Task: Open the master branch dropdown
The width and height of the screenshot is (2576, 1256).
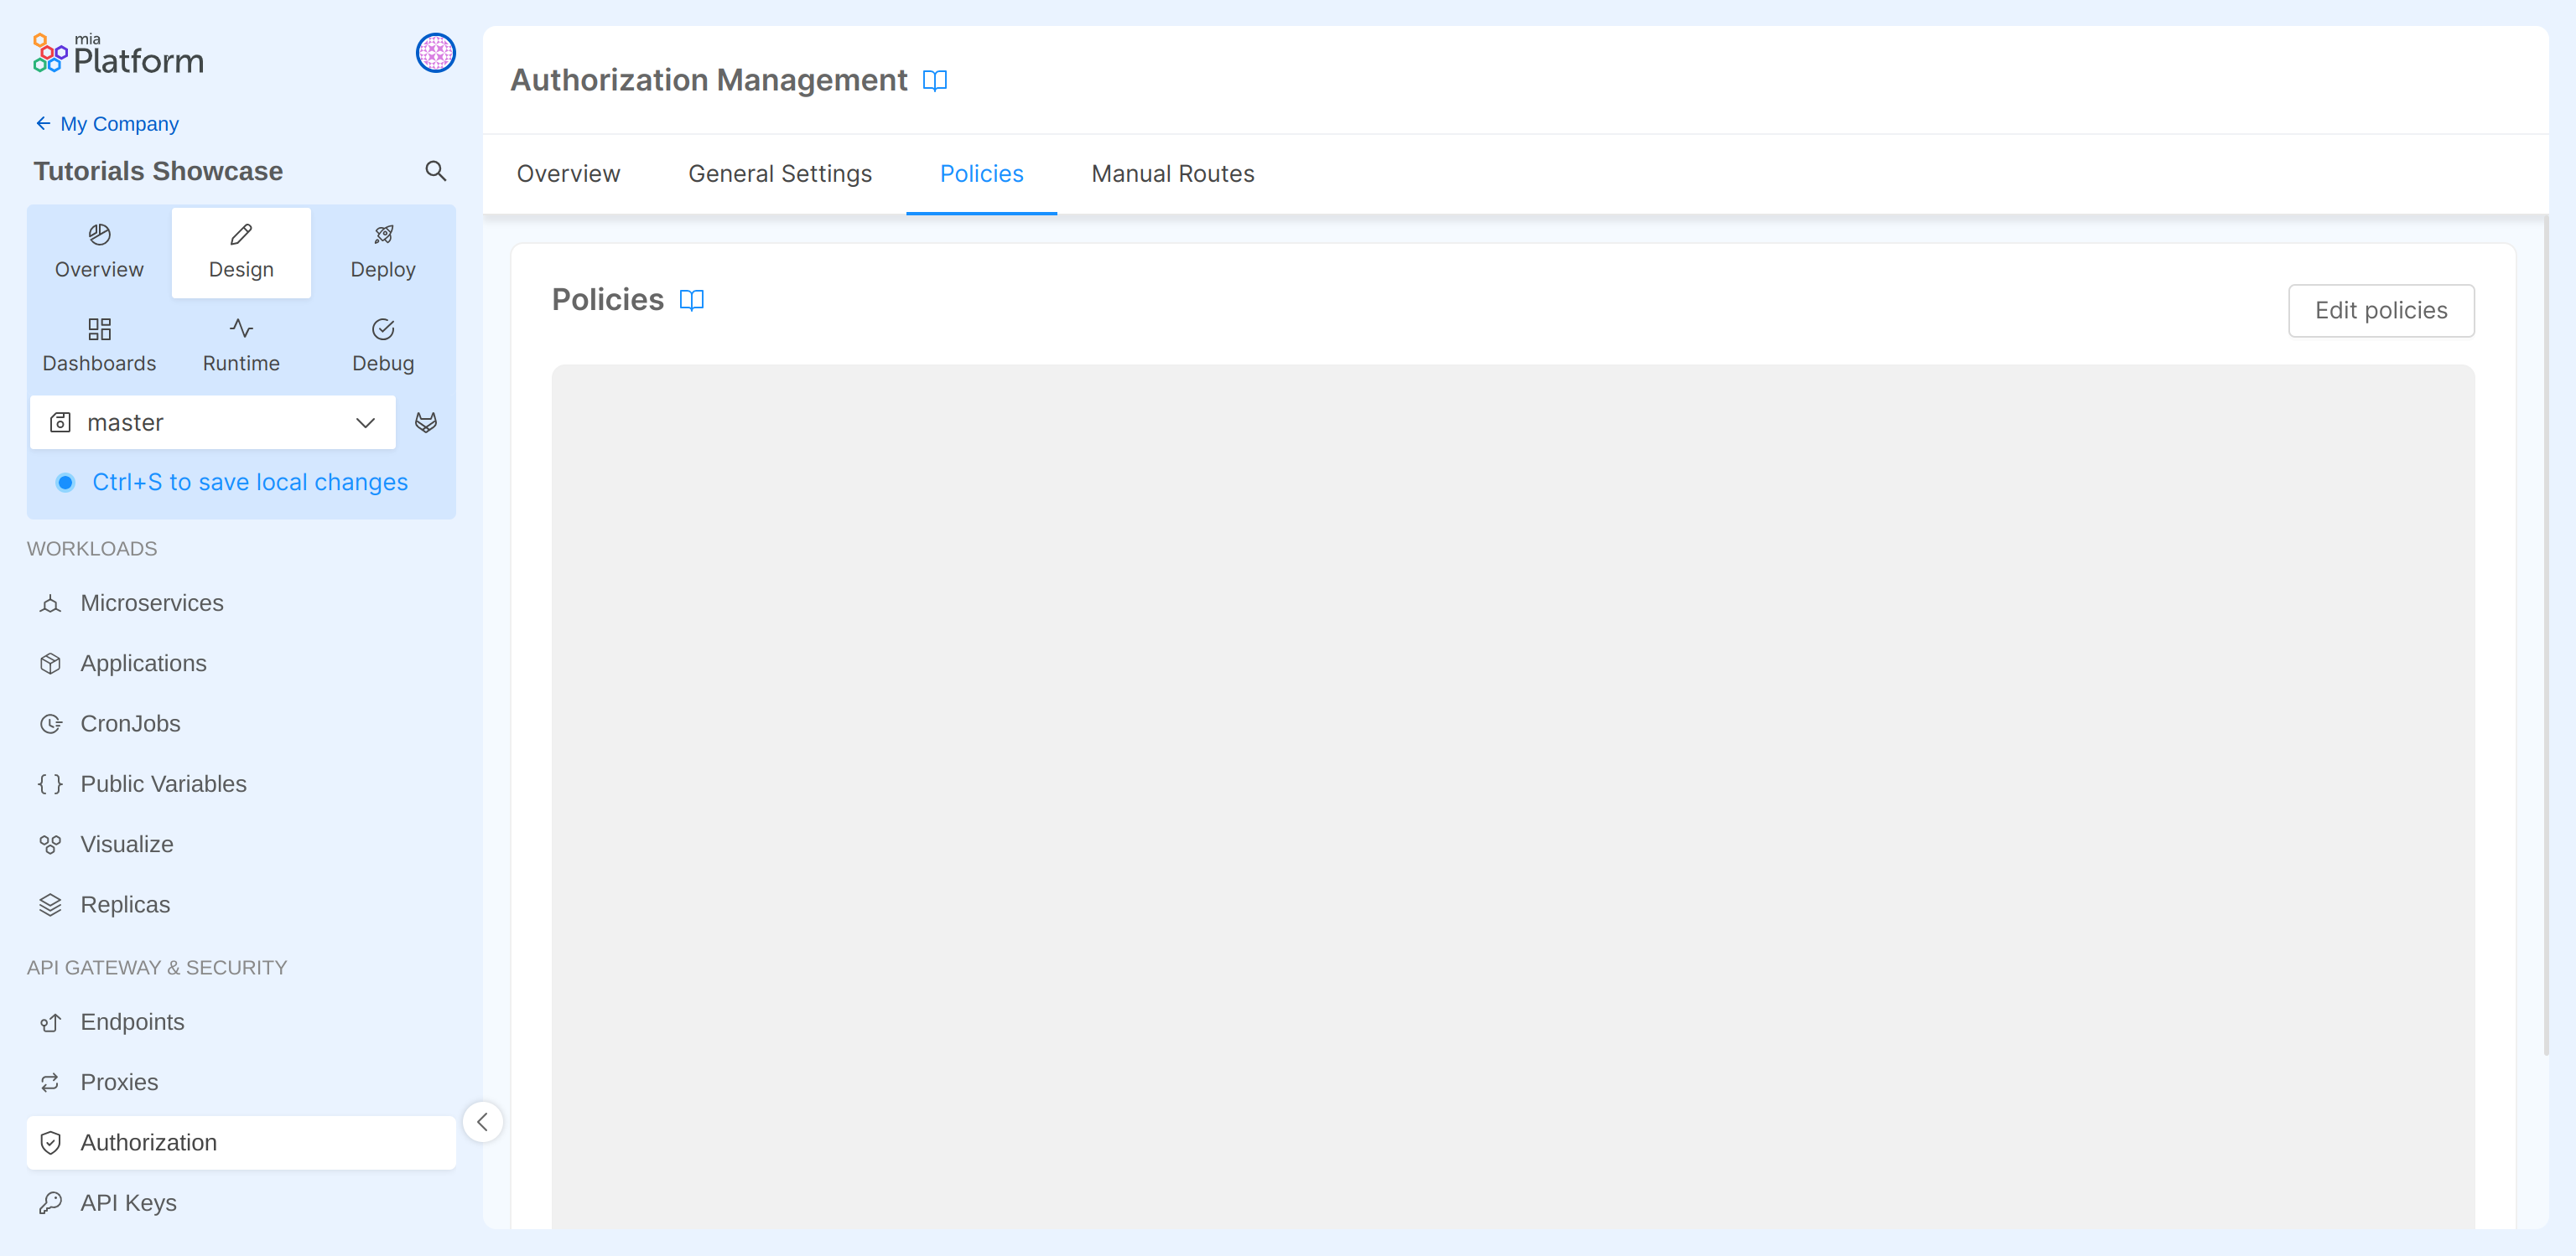Action: point(212,421)
